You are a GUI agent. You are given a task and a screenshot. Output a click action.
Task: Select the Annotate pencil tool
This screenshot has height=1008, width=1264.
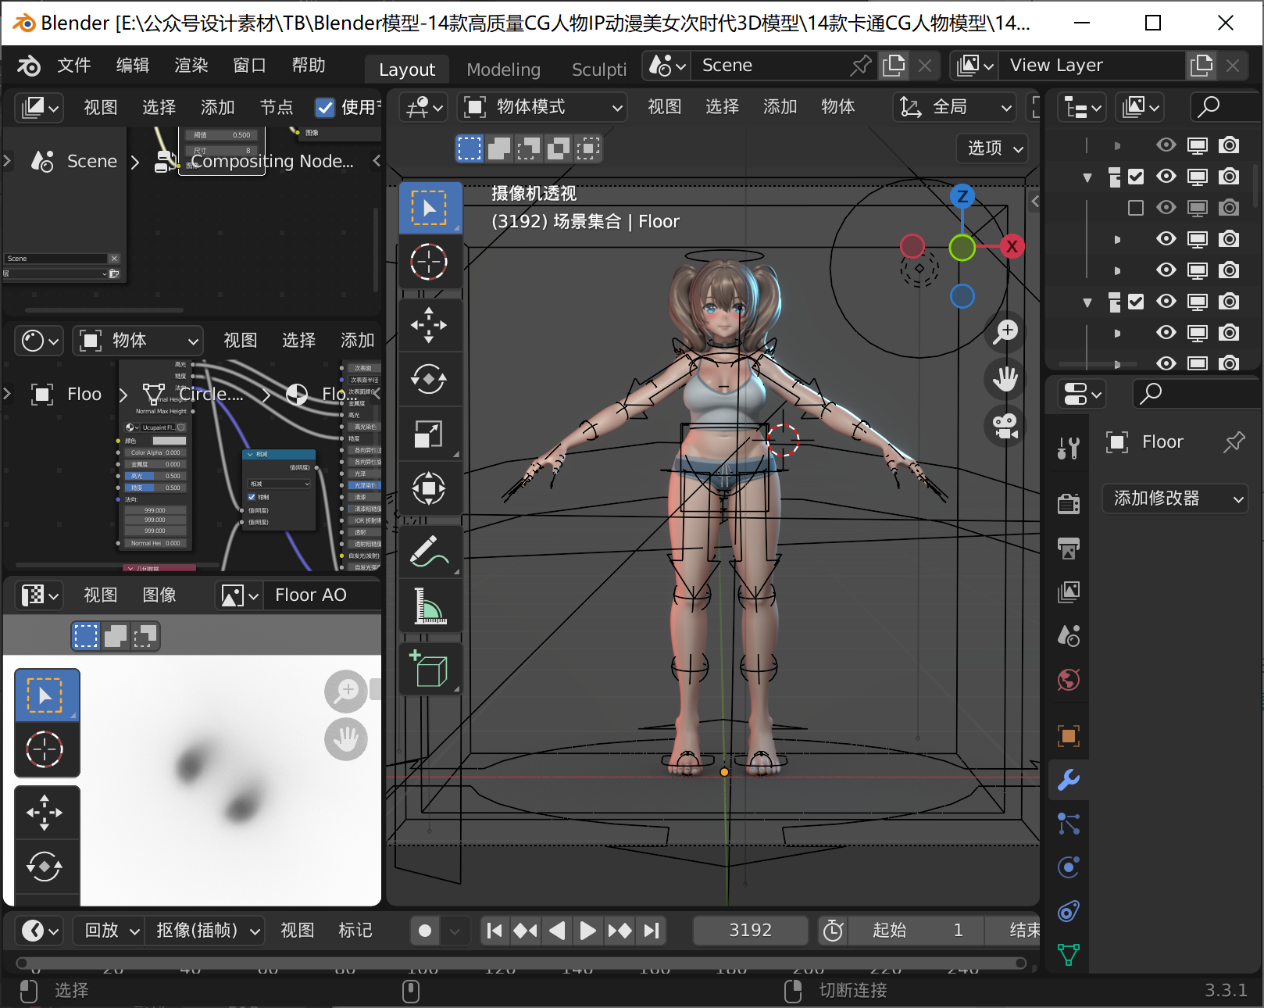429,552
